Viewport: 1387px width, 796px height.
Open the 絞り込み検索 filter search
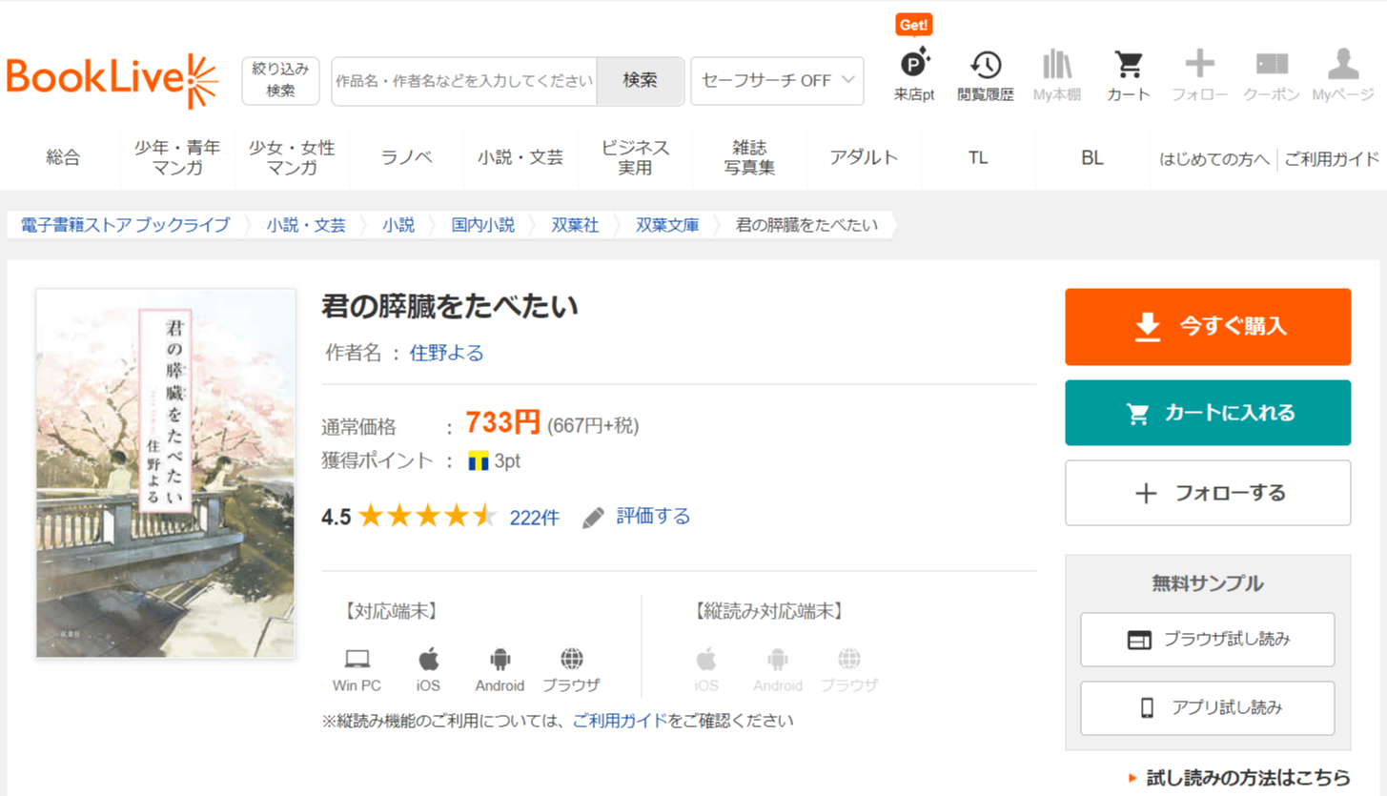point(280,80)
